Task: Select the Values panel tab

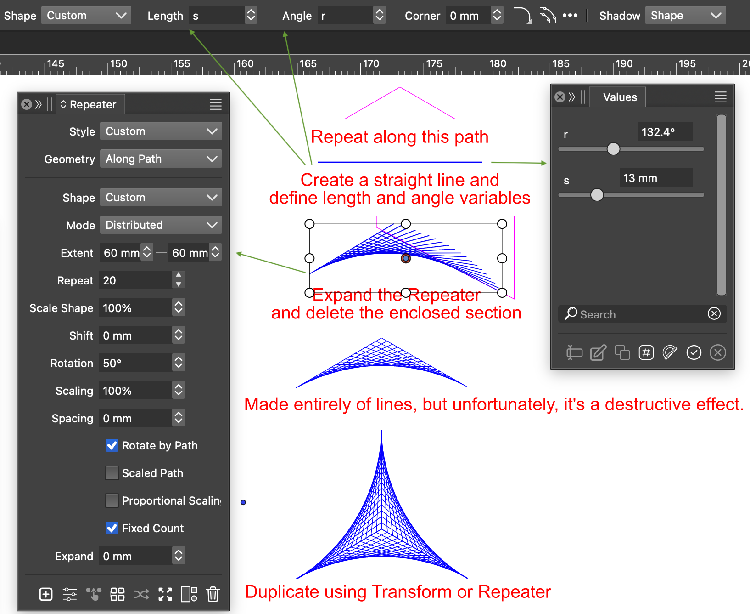Action: click(x=619, y=97)
